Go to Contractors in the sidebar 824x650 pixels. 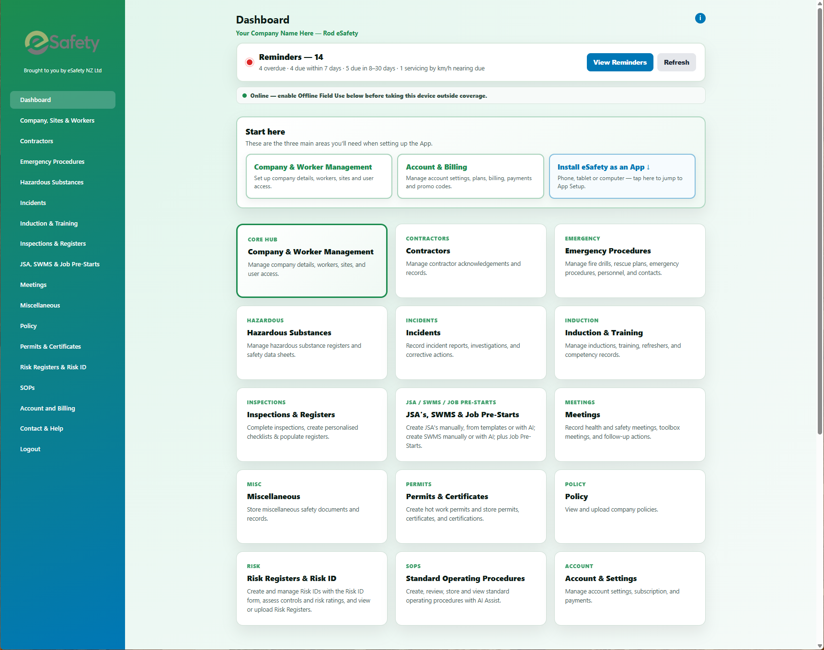point(63,141)
